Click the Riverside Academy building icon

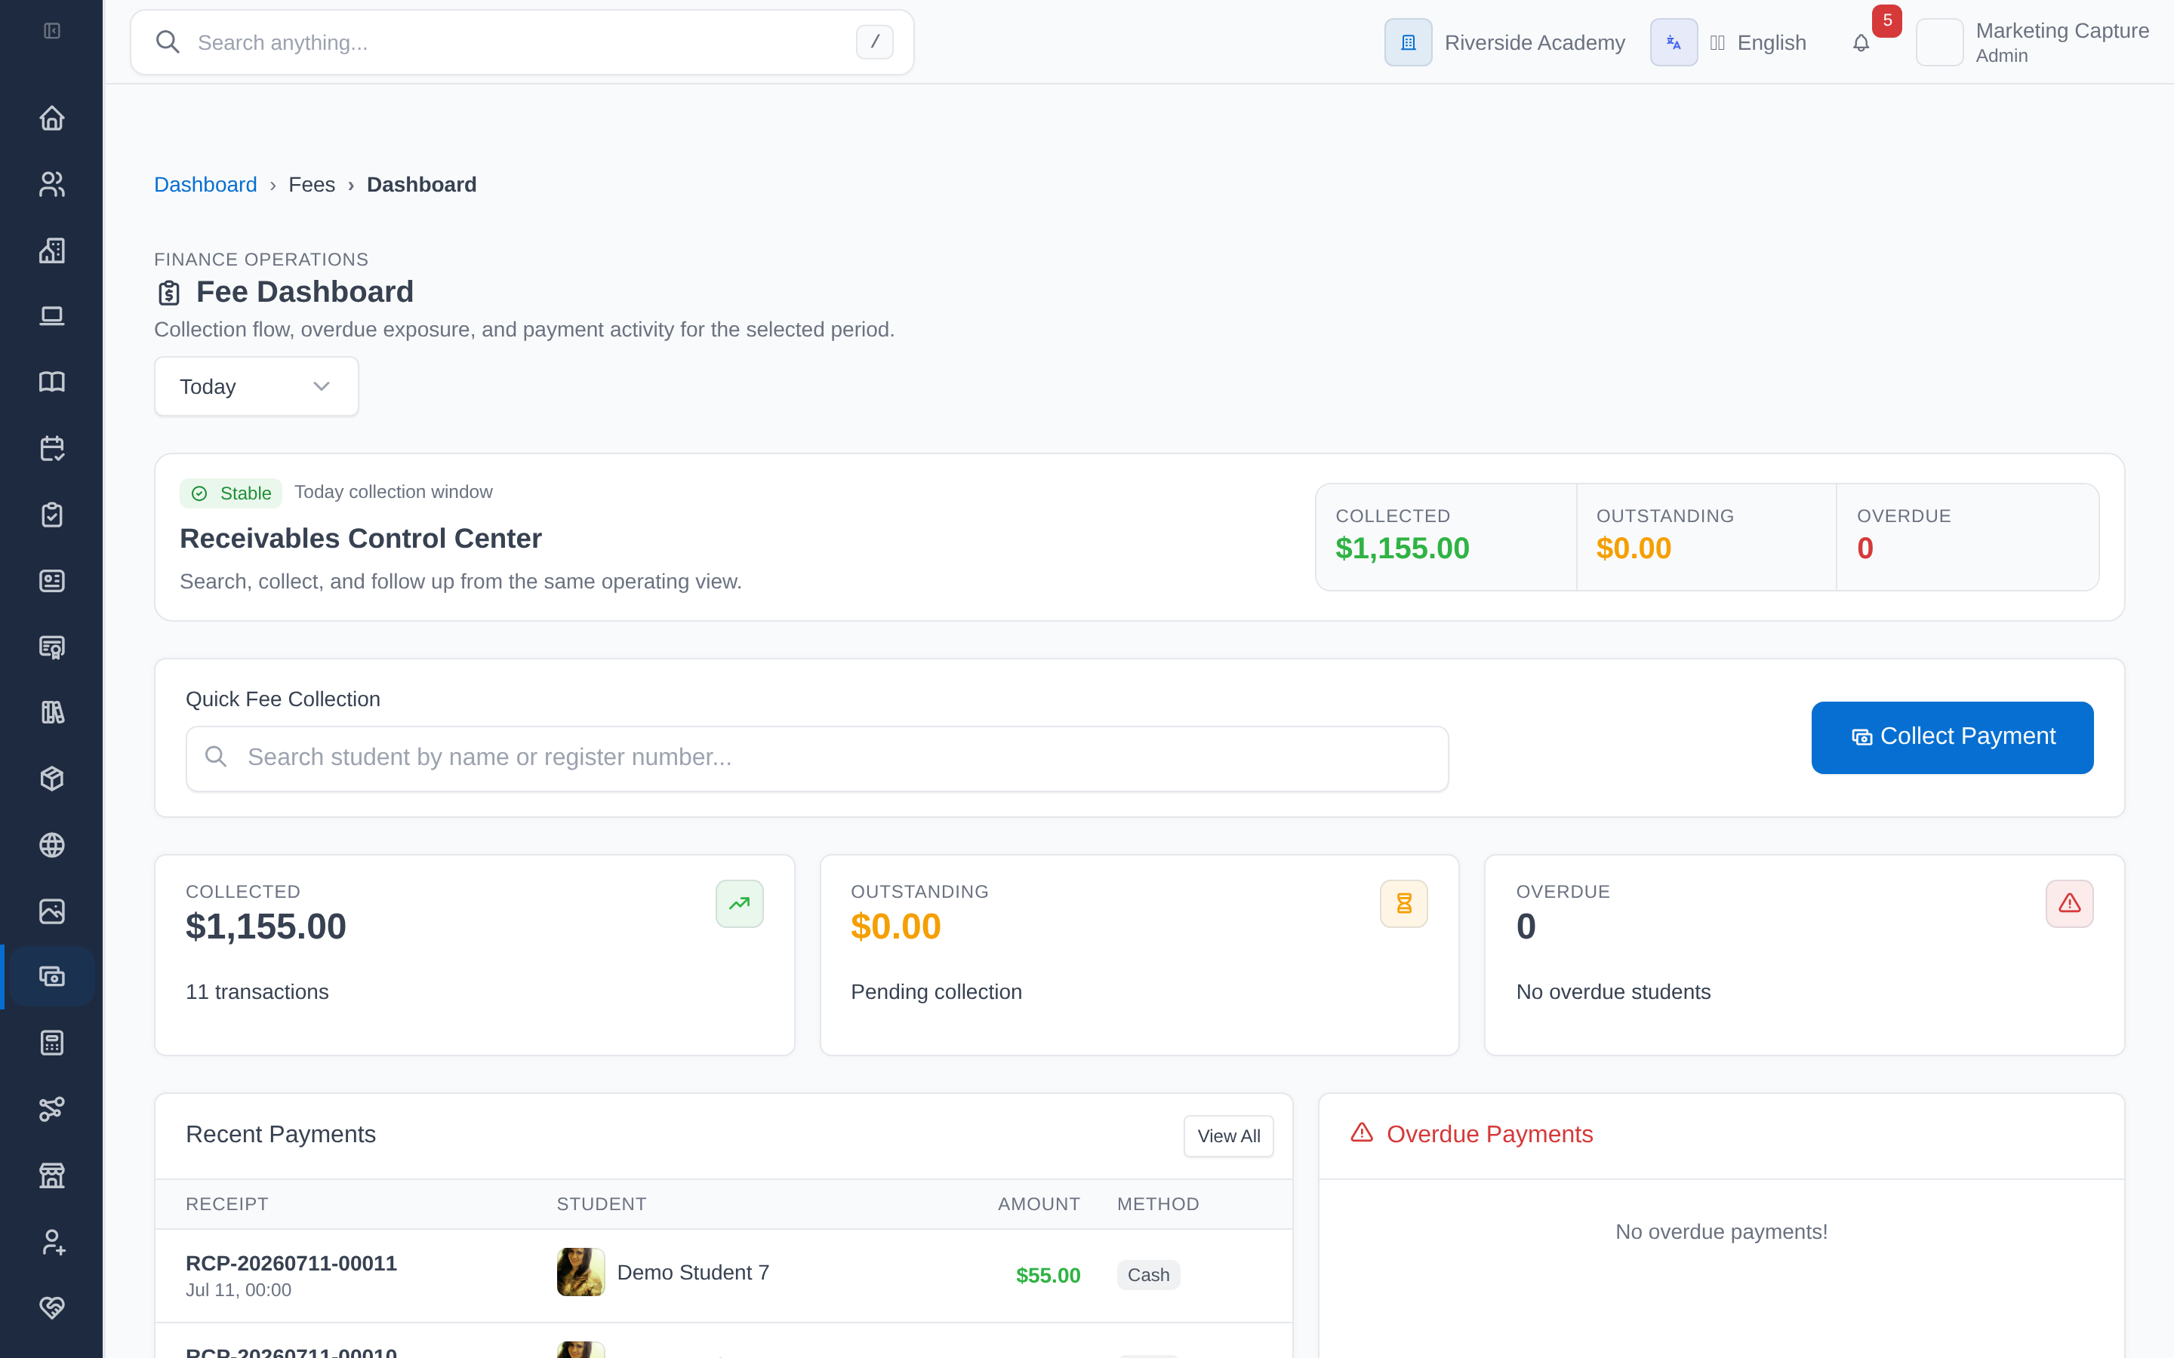pyautogui.click(x=1408, y=42)
